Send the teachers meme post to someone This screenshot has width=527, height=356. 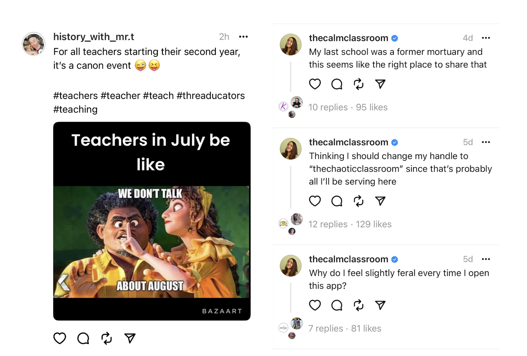130,338
